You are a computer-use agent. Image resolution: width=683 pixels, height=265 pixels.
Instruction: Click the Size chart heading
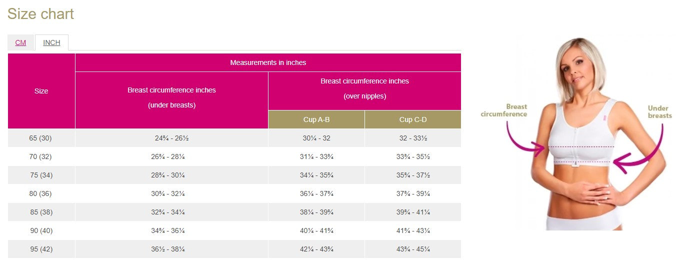point(40,14)
